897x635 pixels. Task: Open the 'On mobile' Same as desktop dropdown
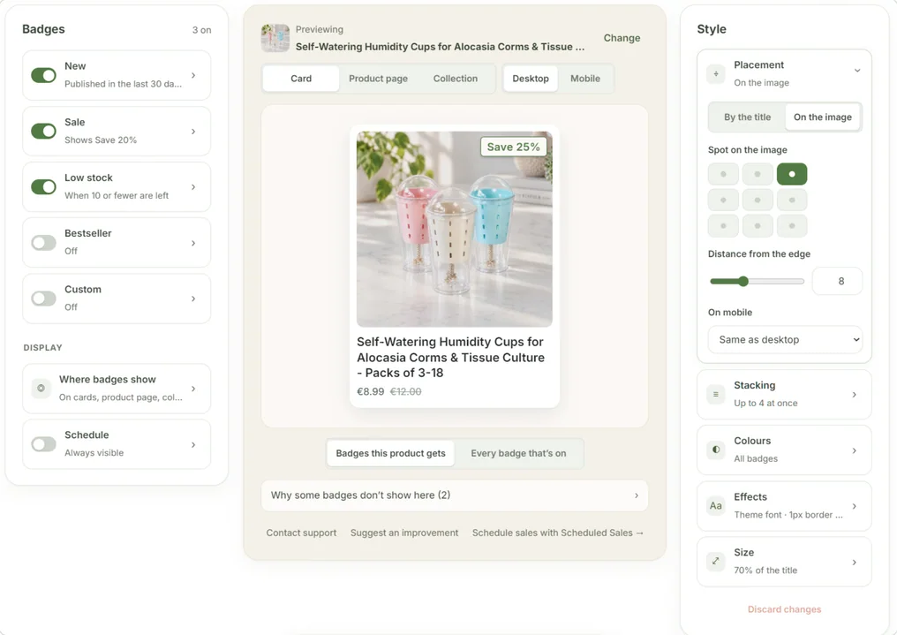click(x=785, y=340)
